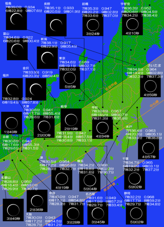Open the Yokohama eclipse image showing 5分04秒
This screenshot has height=227, width=164.
click(x=90, y=180)
